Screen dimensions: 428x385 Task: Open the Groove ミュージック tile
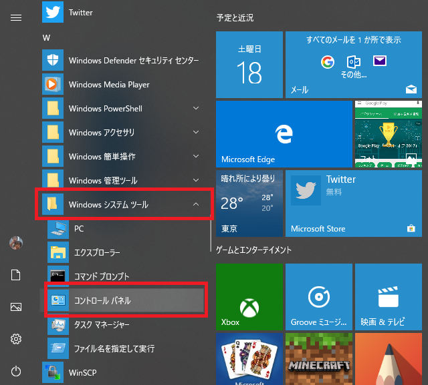click(319, 297)
